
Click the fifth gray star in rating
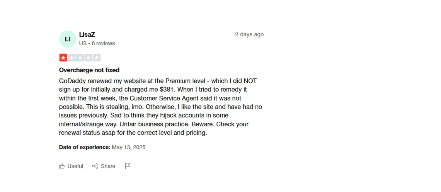97,58
